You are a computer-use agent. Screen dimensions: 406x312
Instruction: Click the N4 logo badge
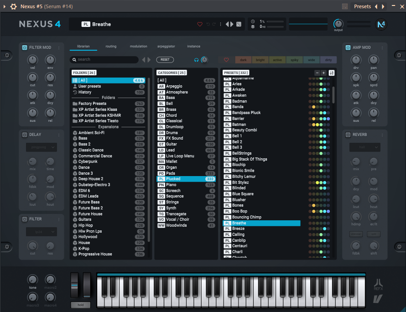pyautogui.click(x=381, y=24)
